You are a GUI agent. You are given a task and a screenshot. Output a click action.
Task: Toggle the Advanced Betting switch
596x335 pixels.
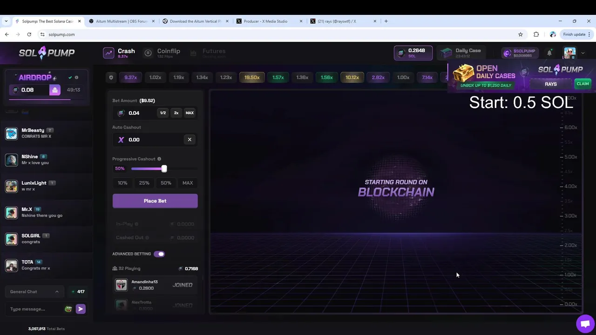click(159, 254)
